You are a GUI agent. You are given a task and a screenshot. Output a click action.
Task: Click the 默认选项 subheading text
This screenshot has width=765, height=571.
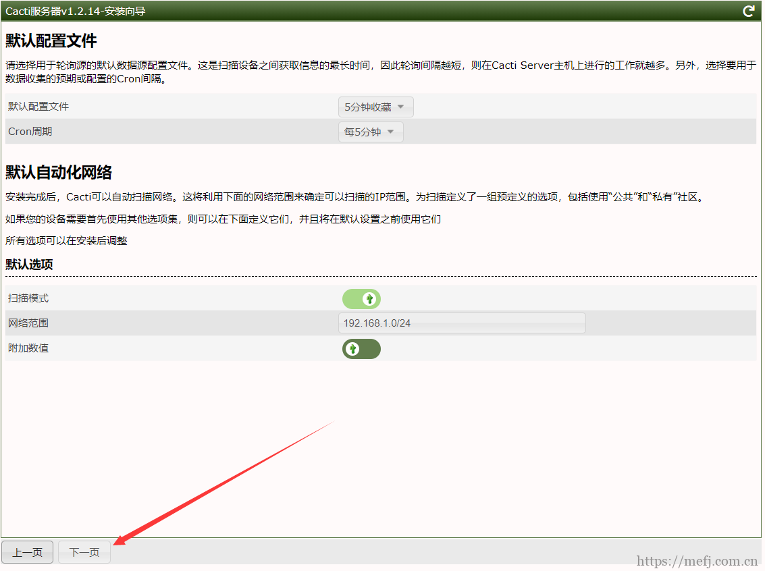(x=29, y=265)
